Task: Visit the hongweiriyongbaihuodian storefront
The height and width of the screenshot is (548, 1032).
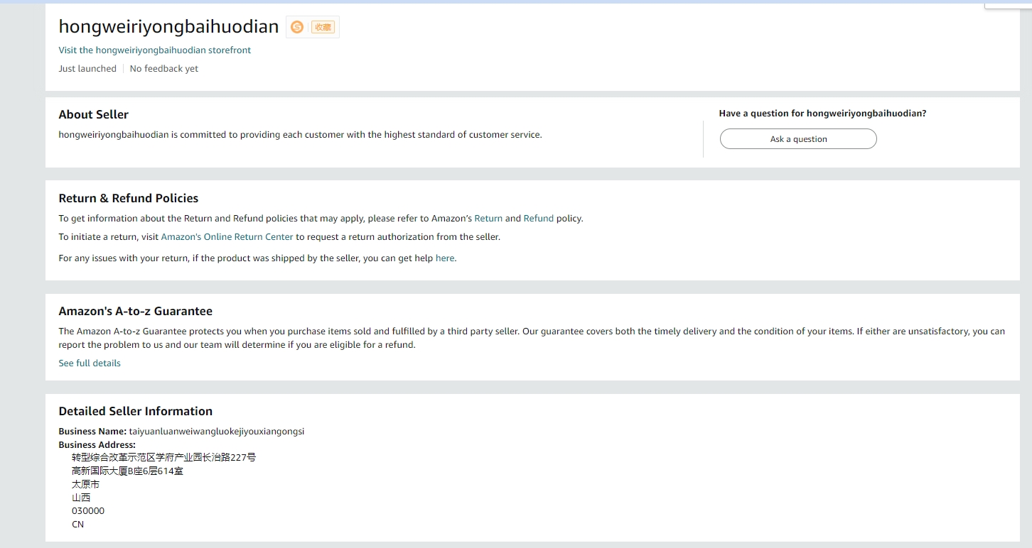Action: [154, 50]
